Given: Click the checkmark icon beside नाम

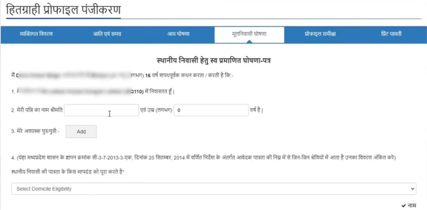Looking at the screenshot, I should tap(404, 205).
